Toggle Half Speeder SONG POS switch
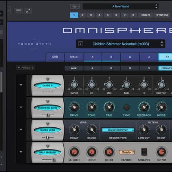172x172 pixels. pyautogui.click(x=144, y=152)
